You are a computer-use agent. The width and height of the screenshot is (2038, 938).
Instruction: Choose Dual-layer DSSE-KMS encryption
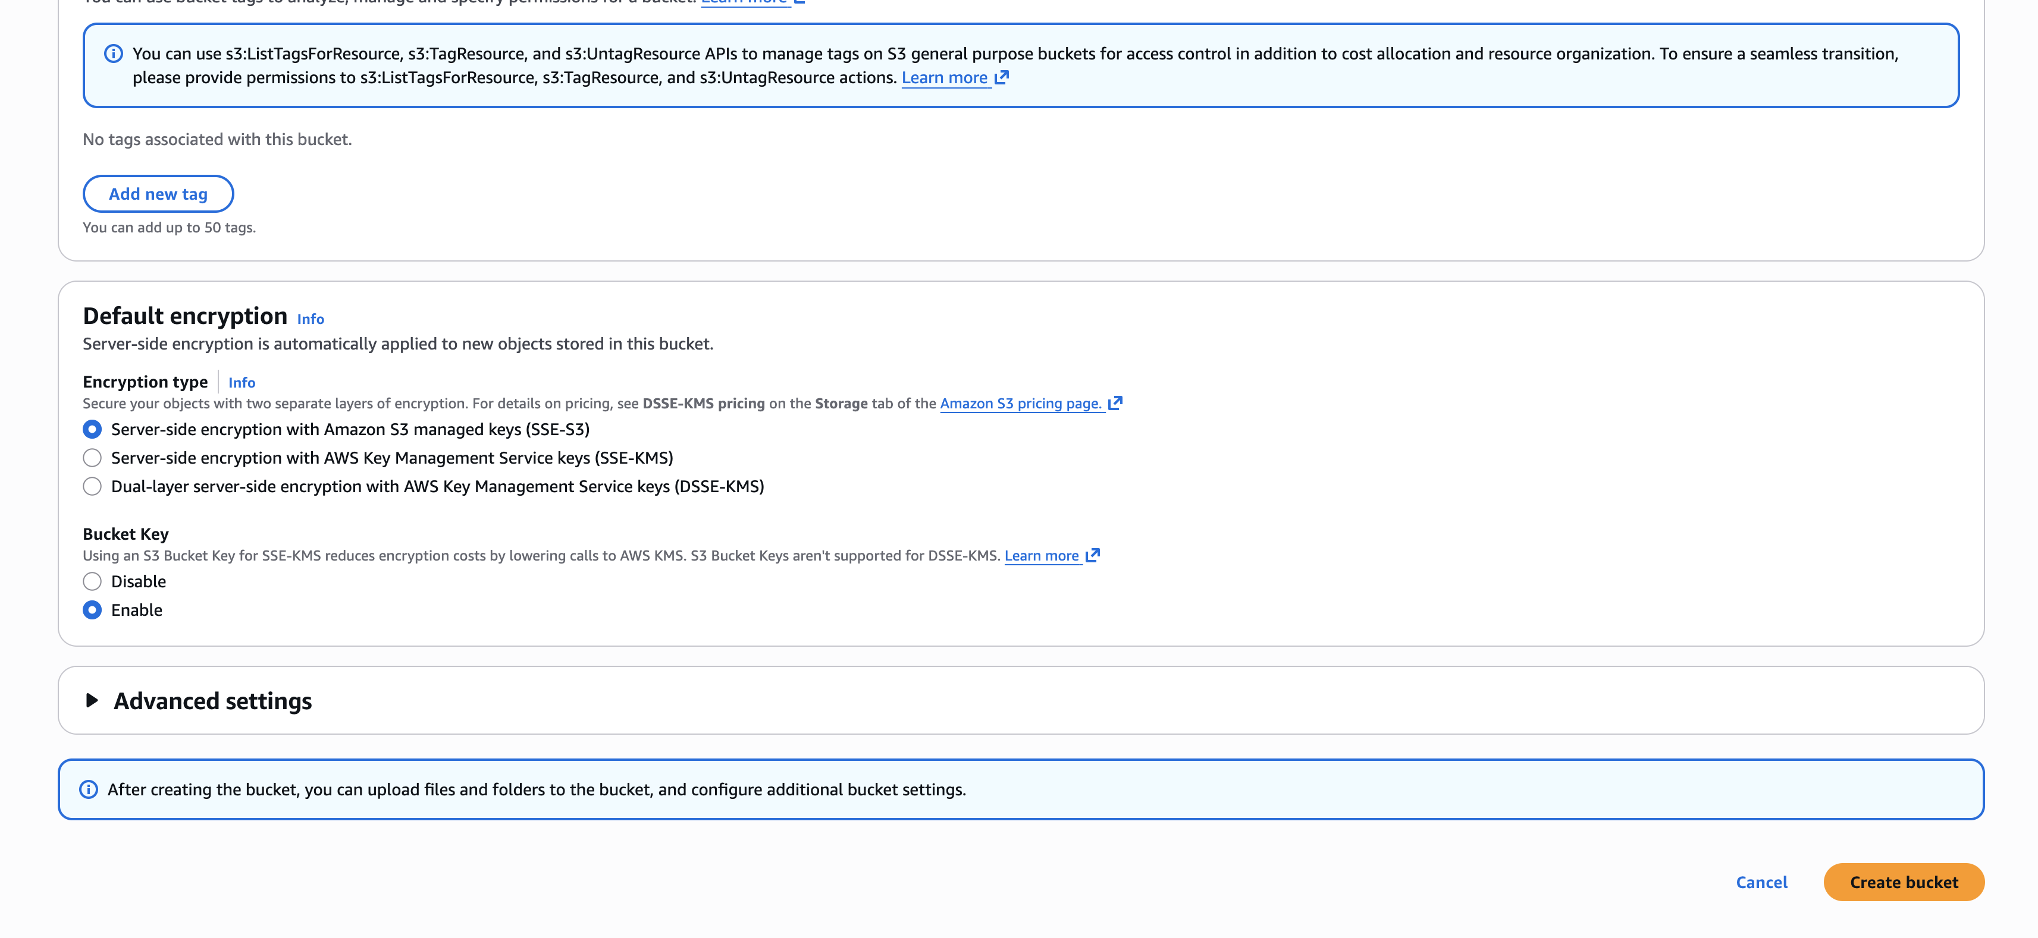(93, 486)
